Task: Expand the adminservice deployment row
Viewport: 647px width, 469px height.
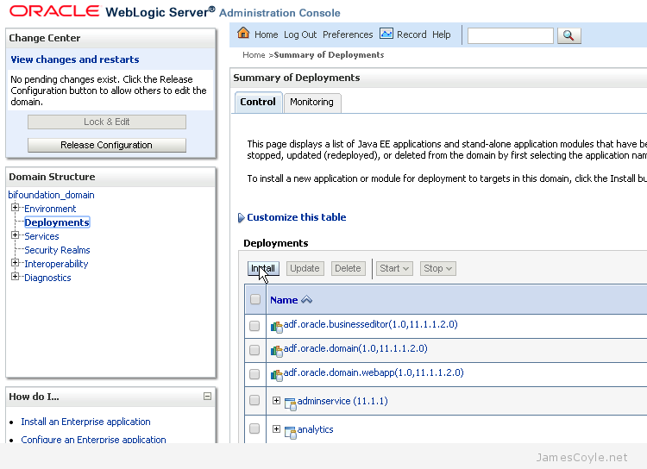Action: [x=276, y=401]
